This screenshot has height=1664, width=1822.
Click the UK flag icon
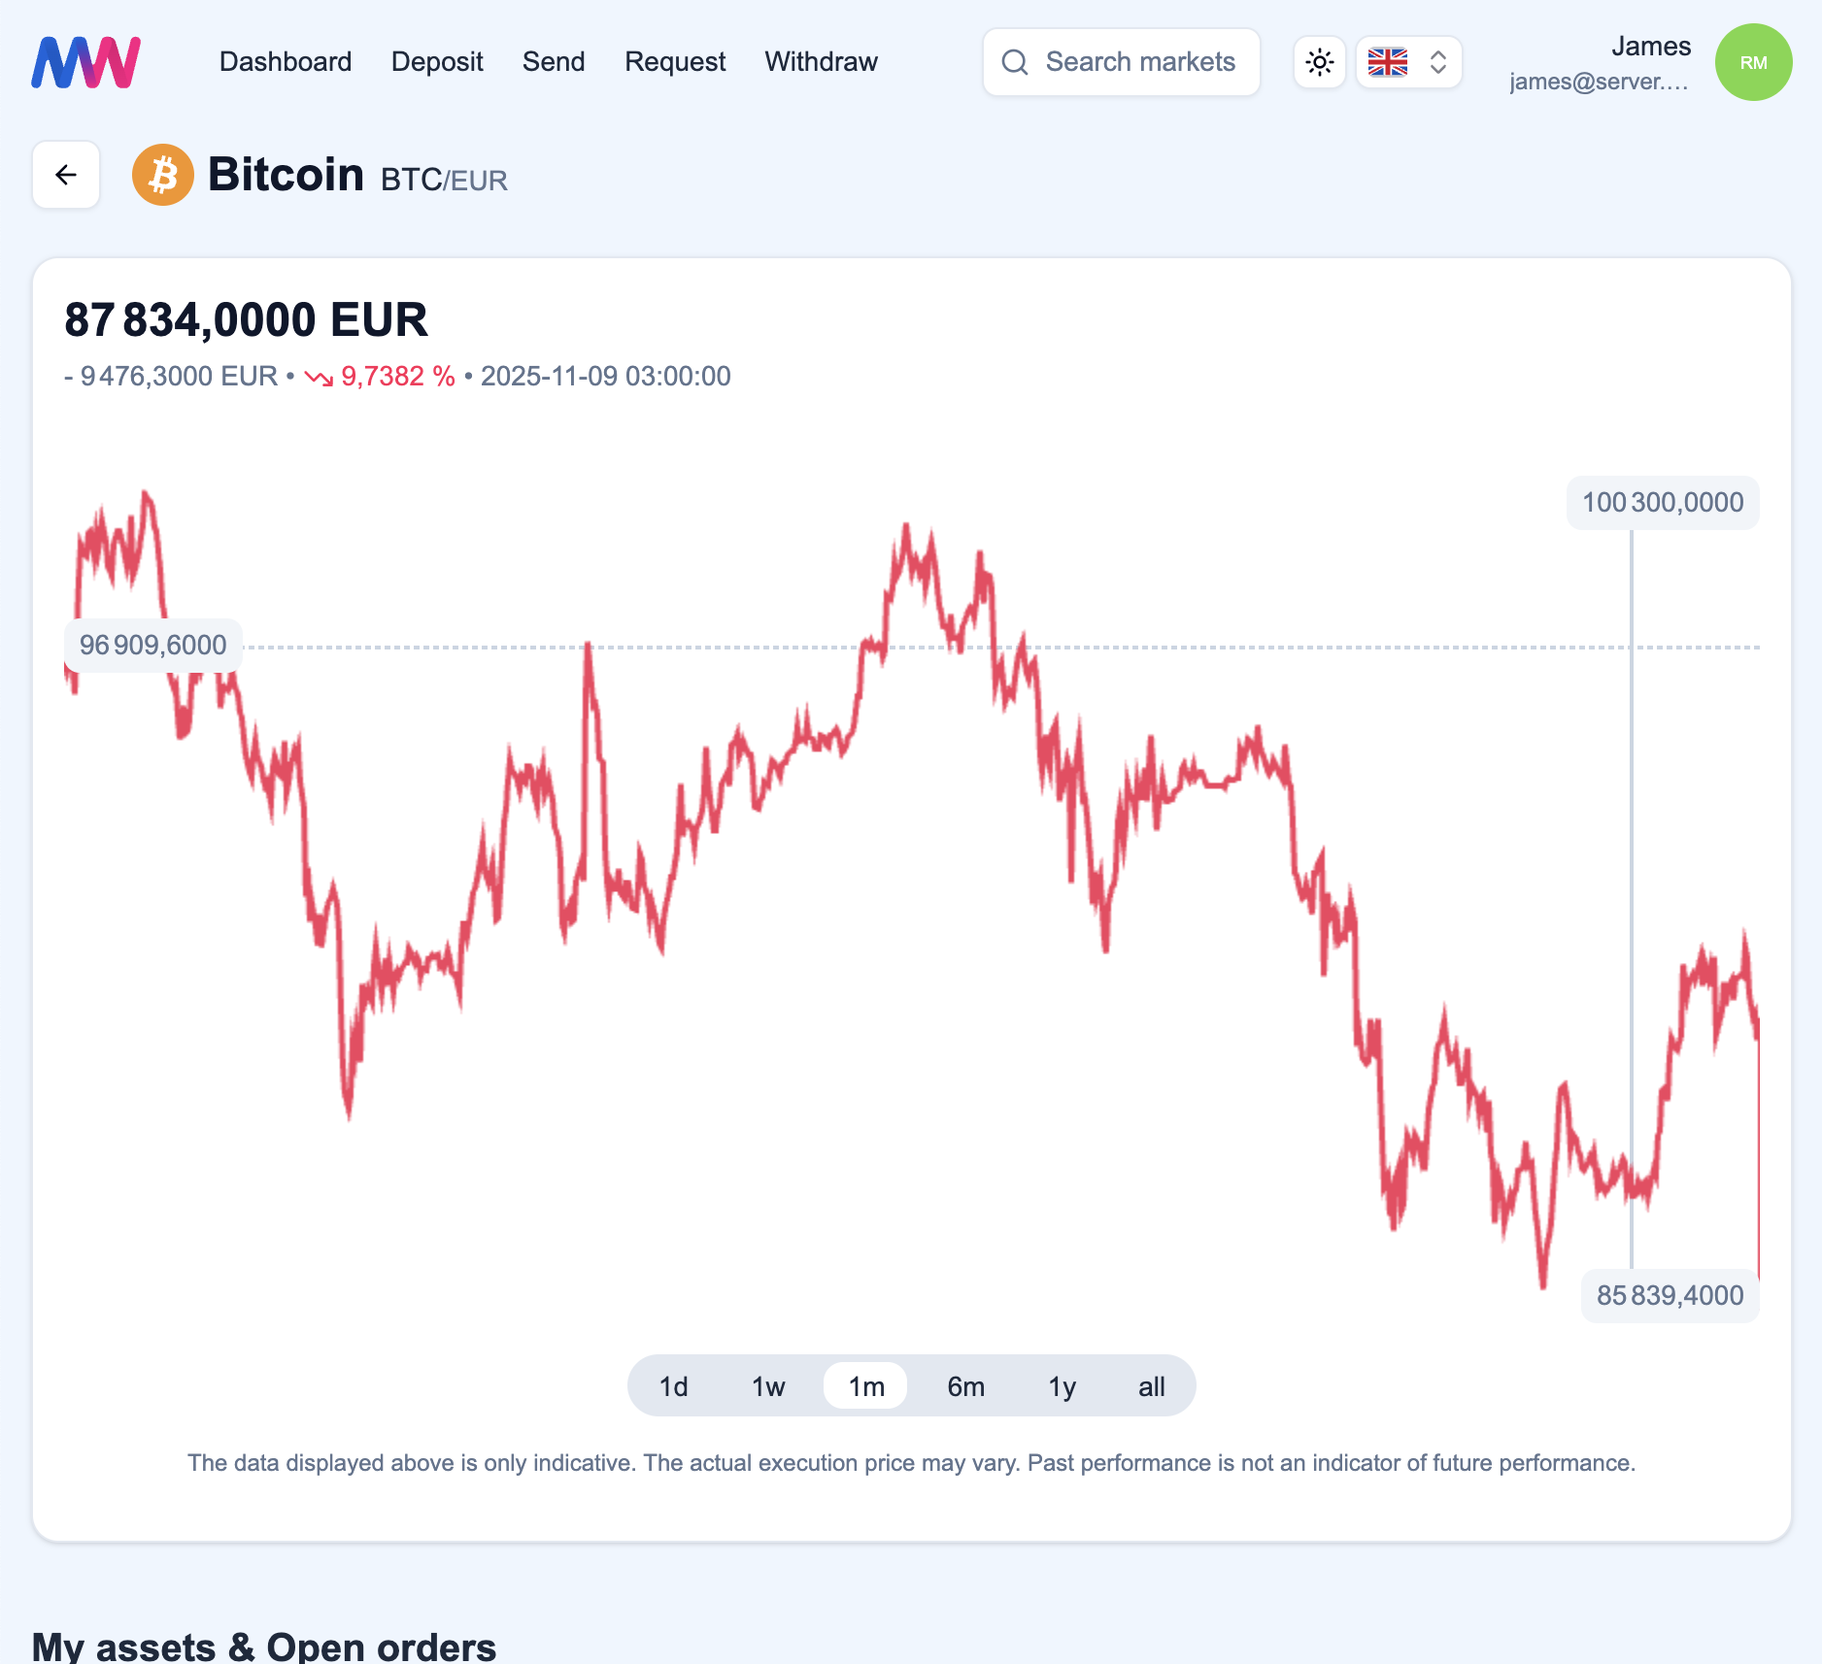pos(1387,61)
